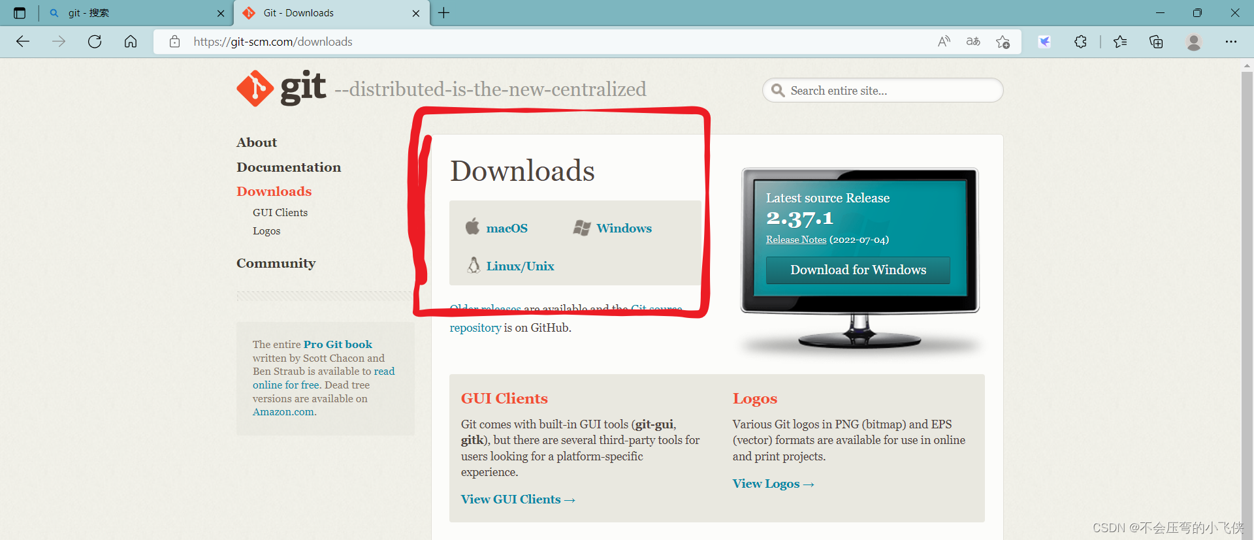Click the Apple macOS icon
1254x540 pixels.
[472, 227]
